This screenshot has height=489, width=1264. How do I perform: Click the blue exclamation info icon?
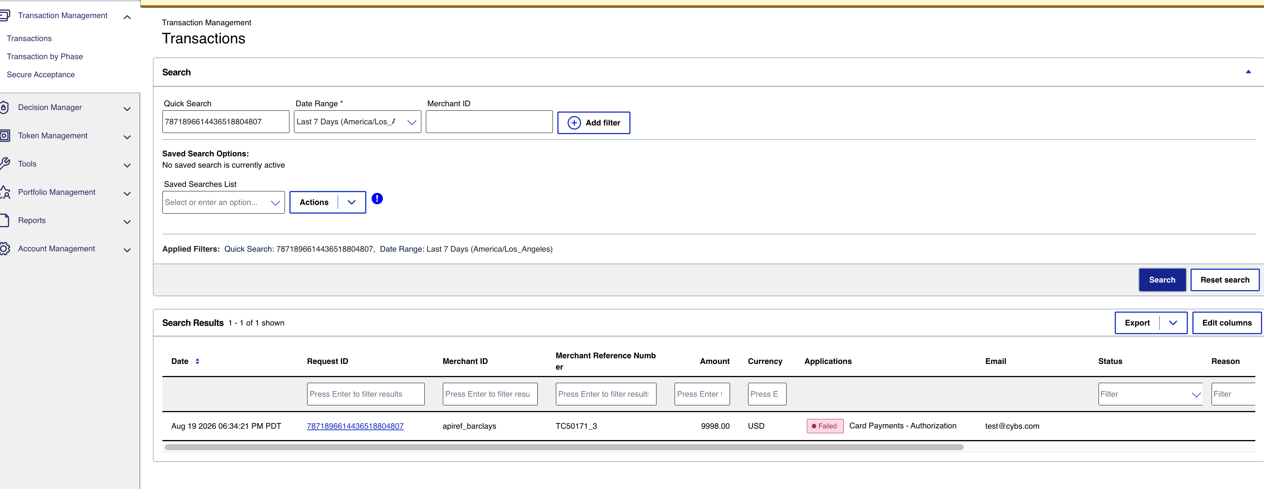[377, 199]
